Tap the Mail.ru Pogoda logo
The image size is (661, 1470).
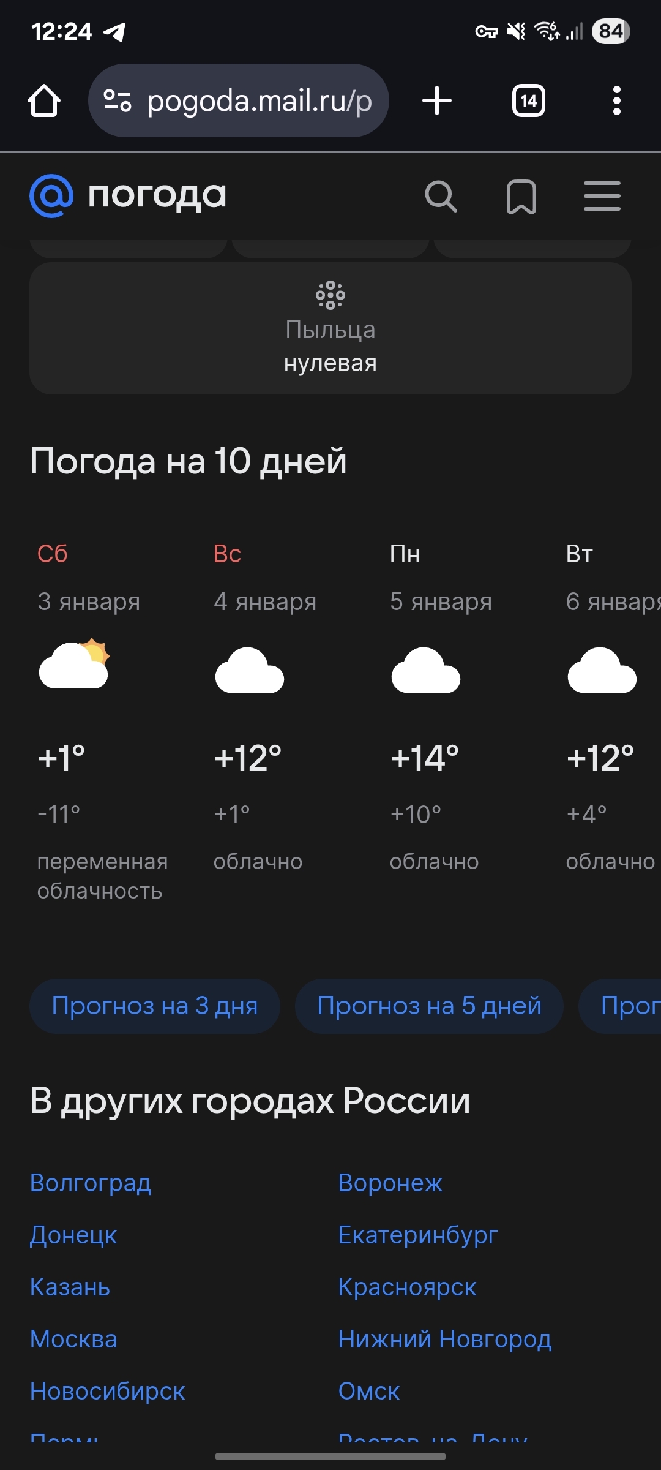(129, 197)
